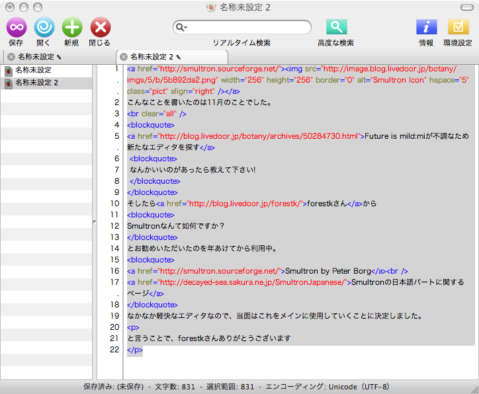Click 'forestkさん' link text on line 10

(327, 204)
